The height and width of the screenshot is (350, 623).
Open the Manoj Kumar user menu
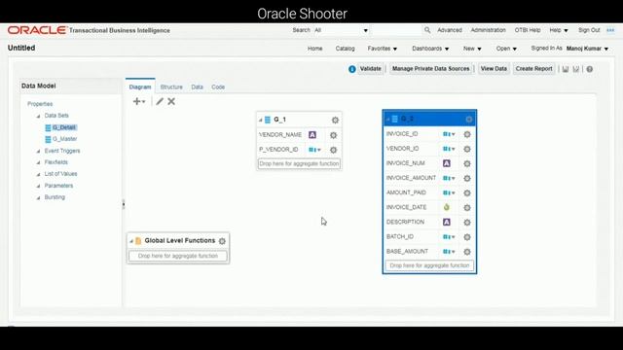587,49
